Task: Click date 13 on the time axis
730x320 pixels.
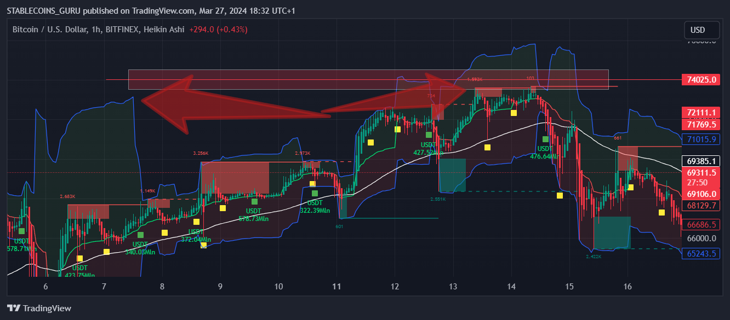Action: [x=453, y=286]
